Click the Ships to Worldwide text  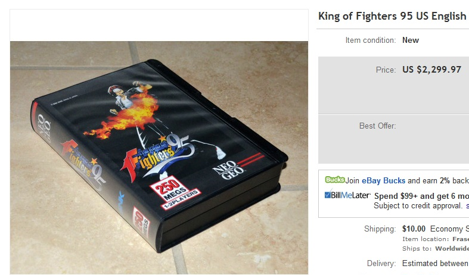436,249
